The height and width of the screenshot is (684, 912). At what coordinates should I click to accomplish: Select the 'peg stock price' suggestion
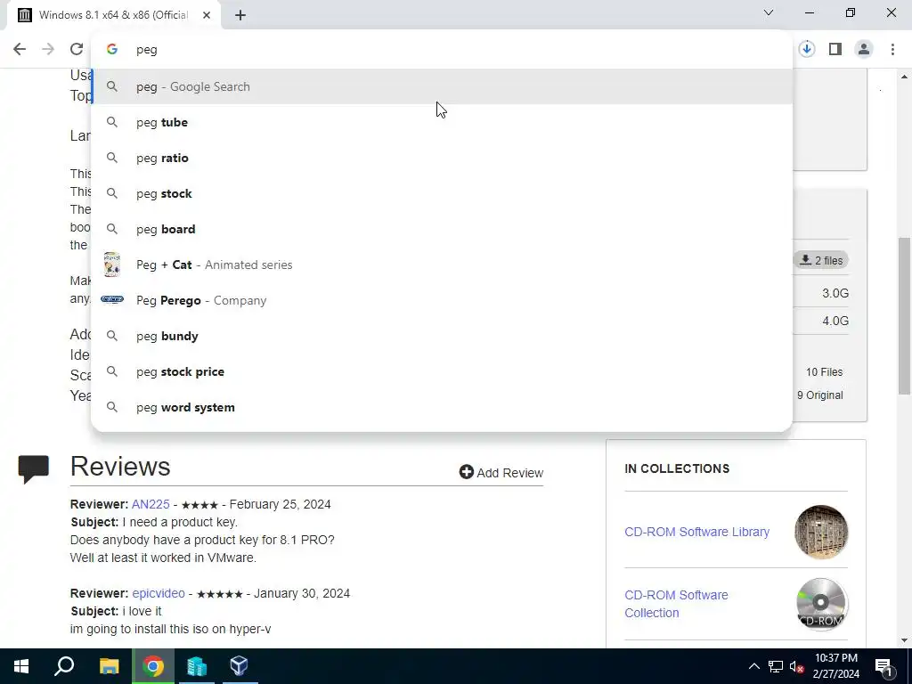click(442, 371)
